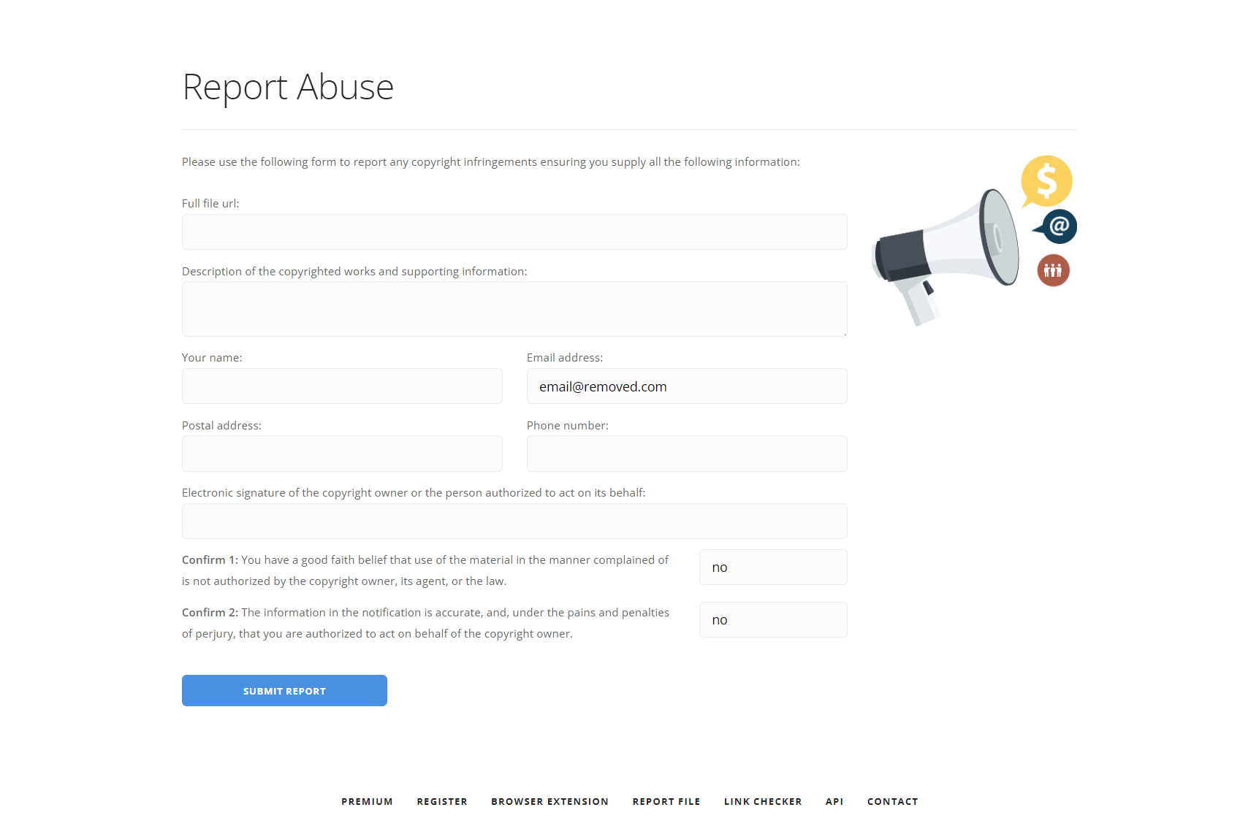1259x826 pixels.
Task: Open the Confirm 1 dropdown
Action: [x=772, y=567]
